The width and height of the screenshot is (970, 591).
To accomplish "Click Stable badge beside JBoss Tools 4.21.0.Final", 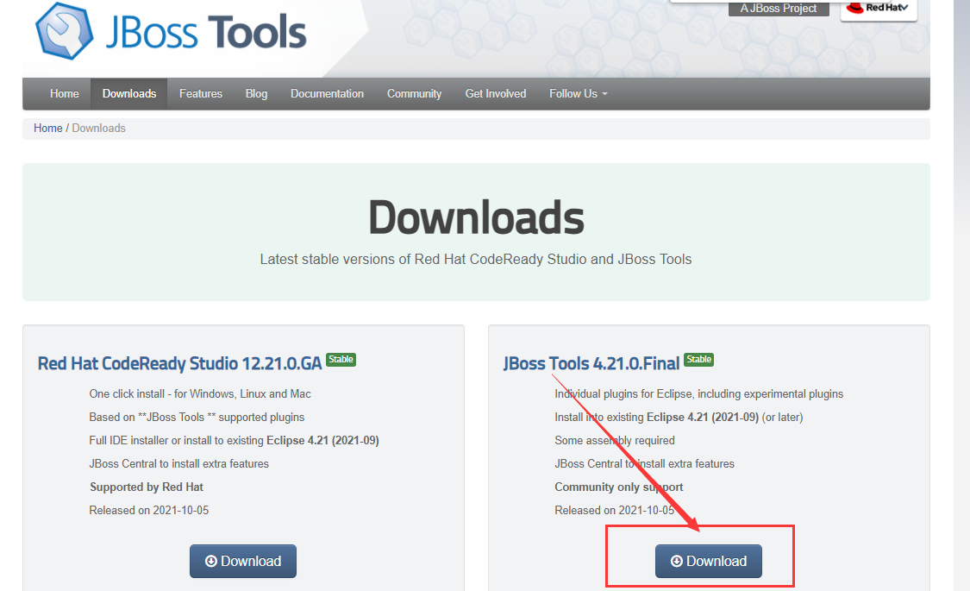I will (x=699, y=360).
